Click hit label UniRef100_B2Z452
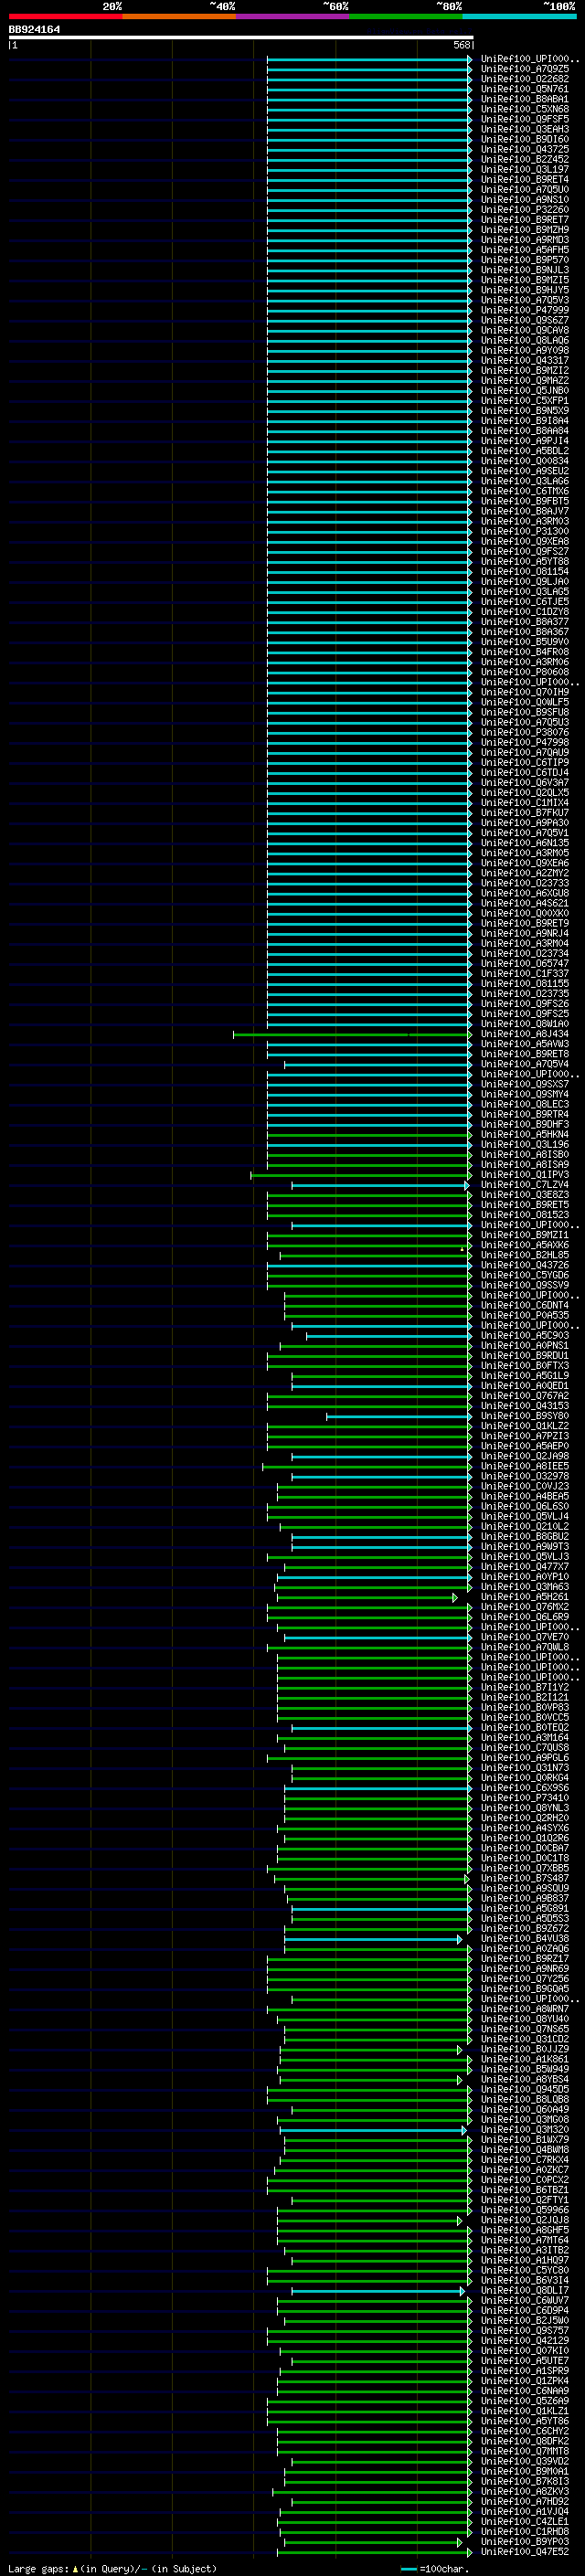585x2576 pixels. pyautogui.click(x=524, y=160)
